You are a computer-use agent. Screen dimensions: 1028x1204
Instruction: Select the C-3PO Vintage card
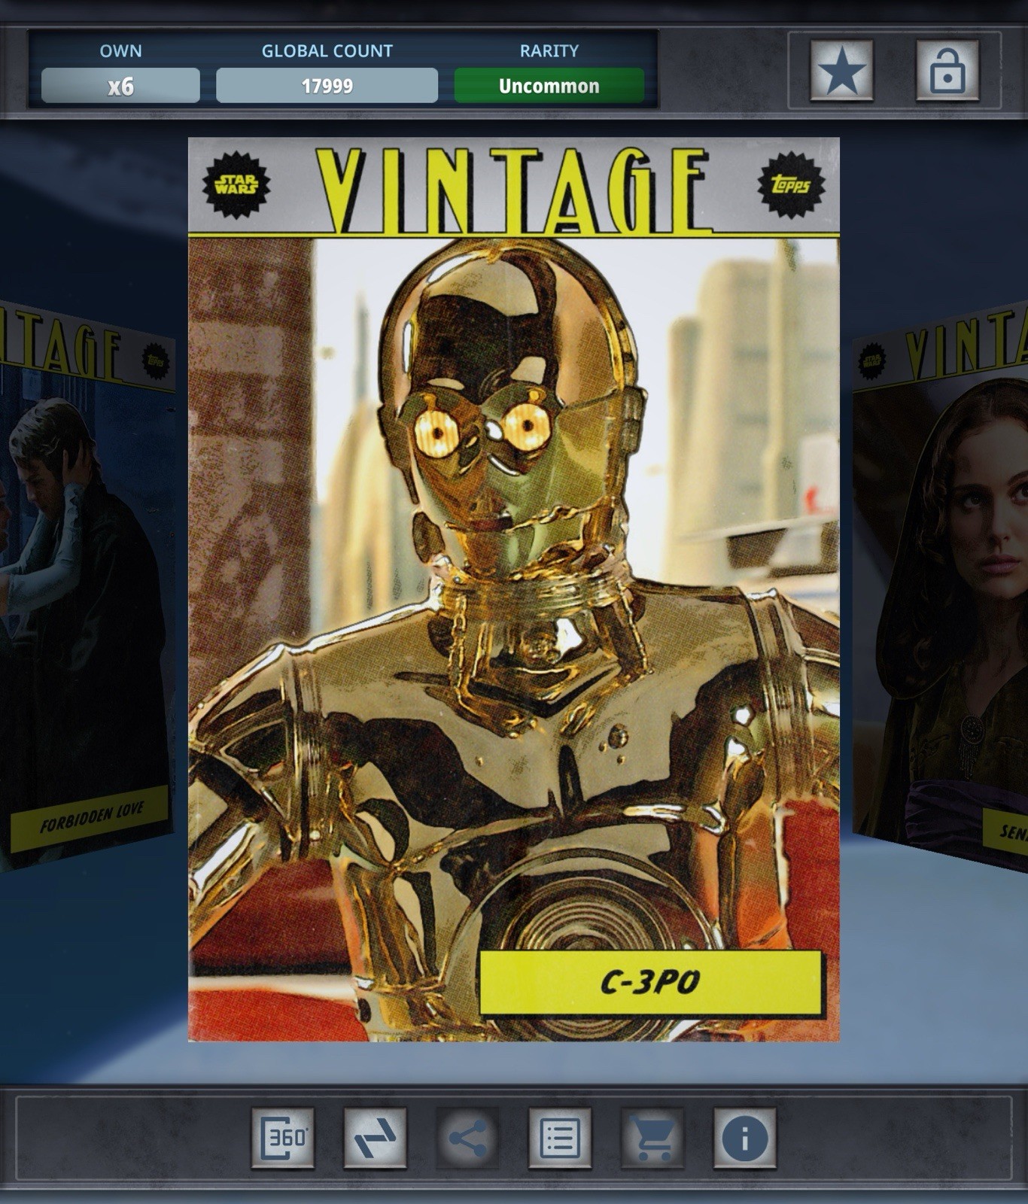tap(513, 589)
